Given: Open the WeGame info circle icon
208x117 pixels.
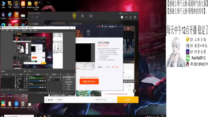Looking at the screenshot, I should [122, 17].
